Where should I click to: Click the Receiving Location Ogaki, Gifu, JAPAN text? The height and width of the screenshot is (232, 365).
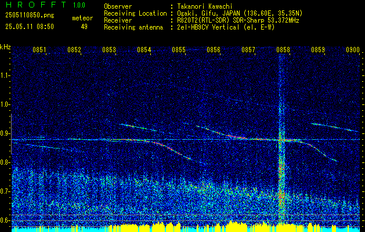pos(240,13)
